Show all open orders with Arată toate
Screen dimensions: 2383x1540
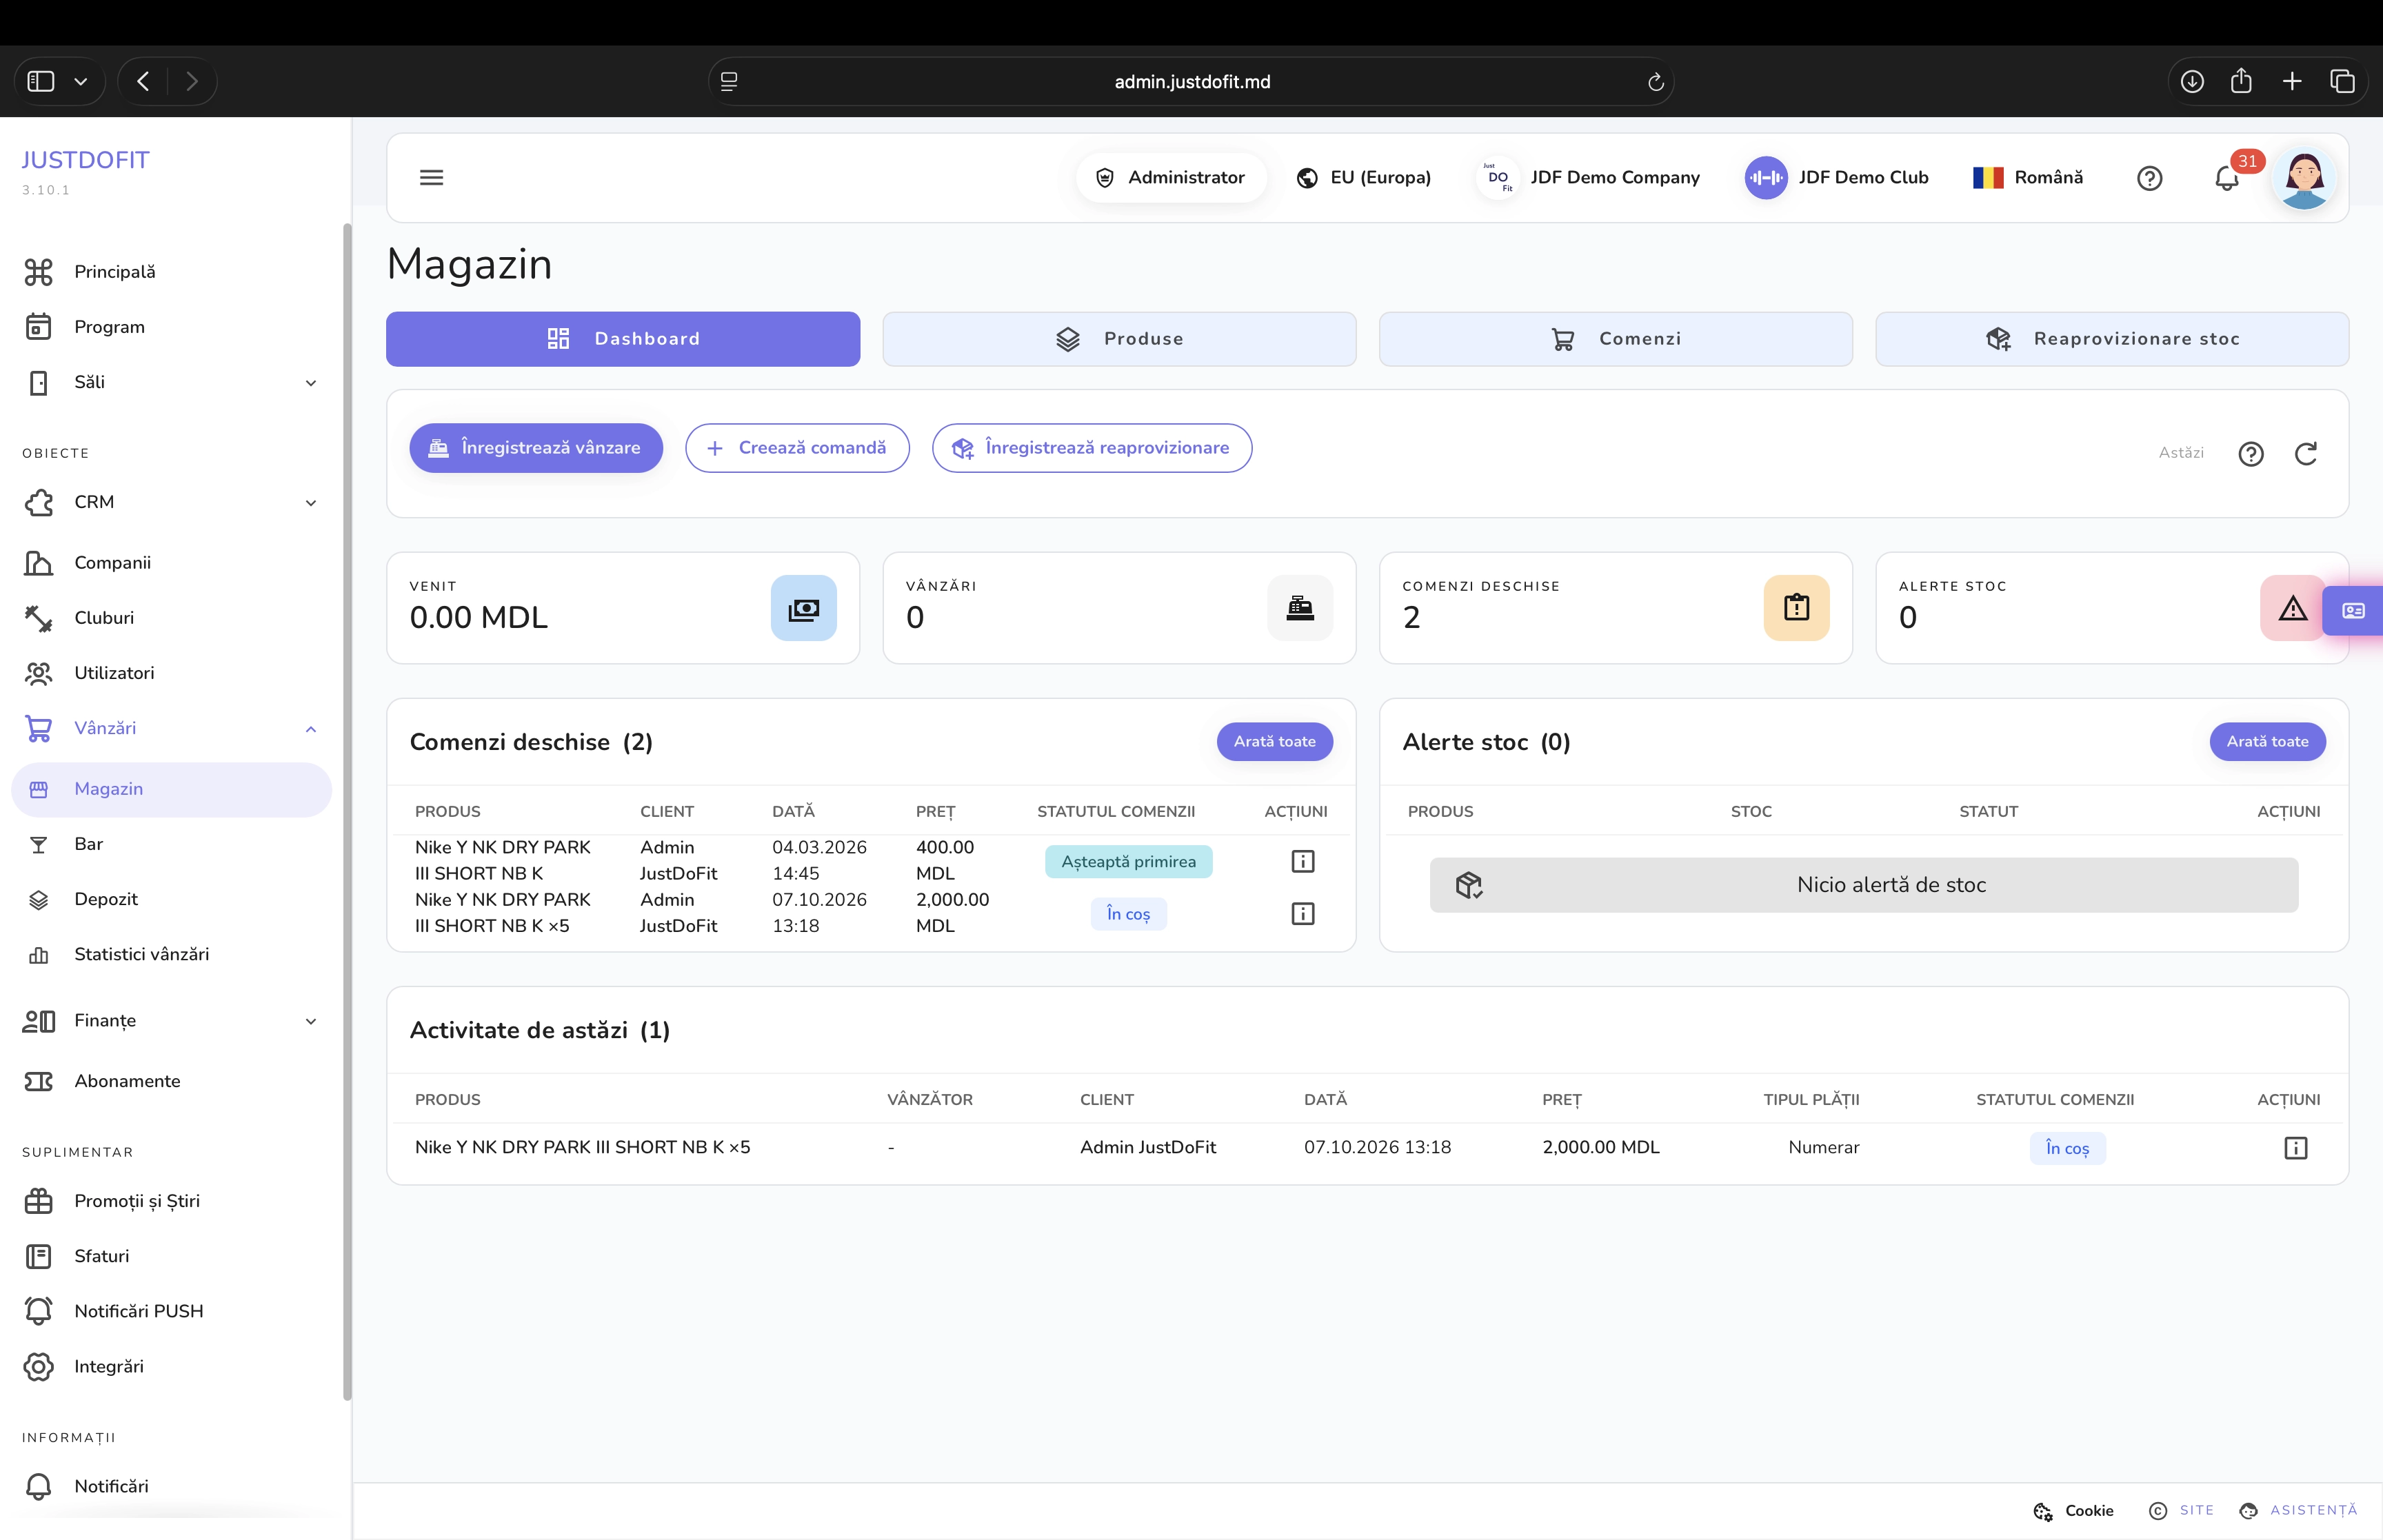tap(1274, 742)
